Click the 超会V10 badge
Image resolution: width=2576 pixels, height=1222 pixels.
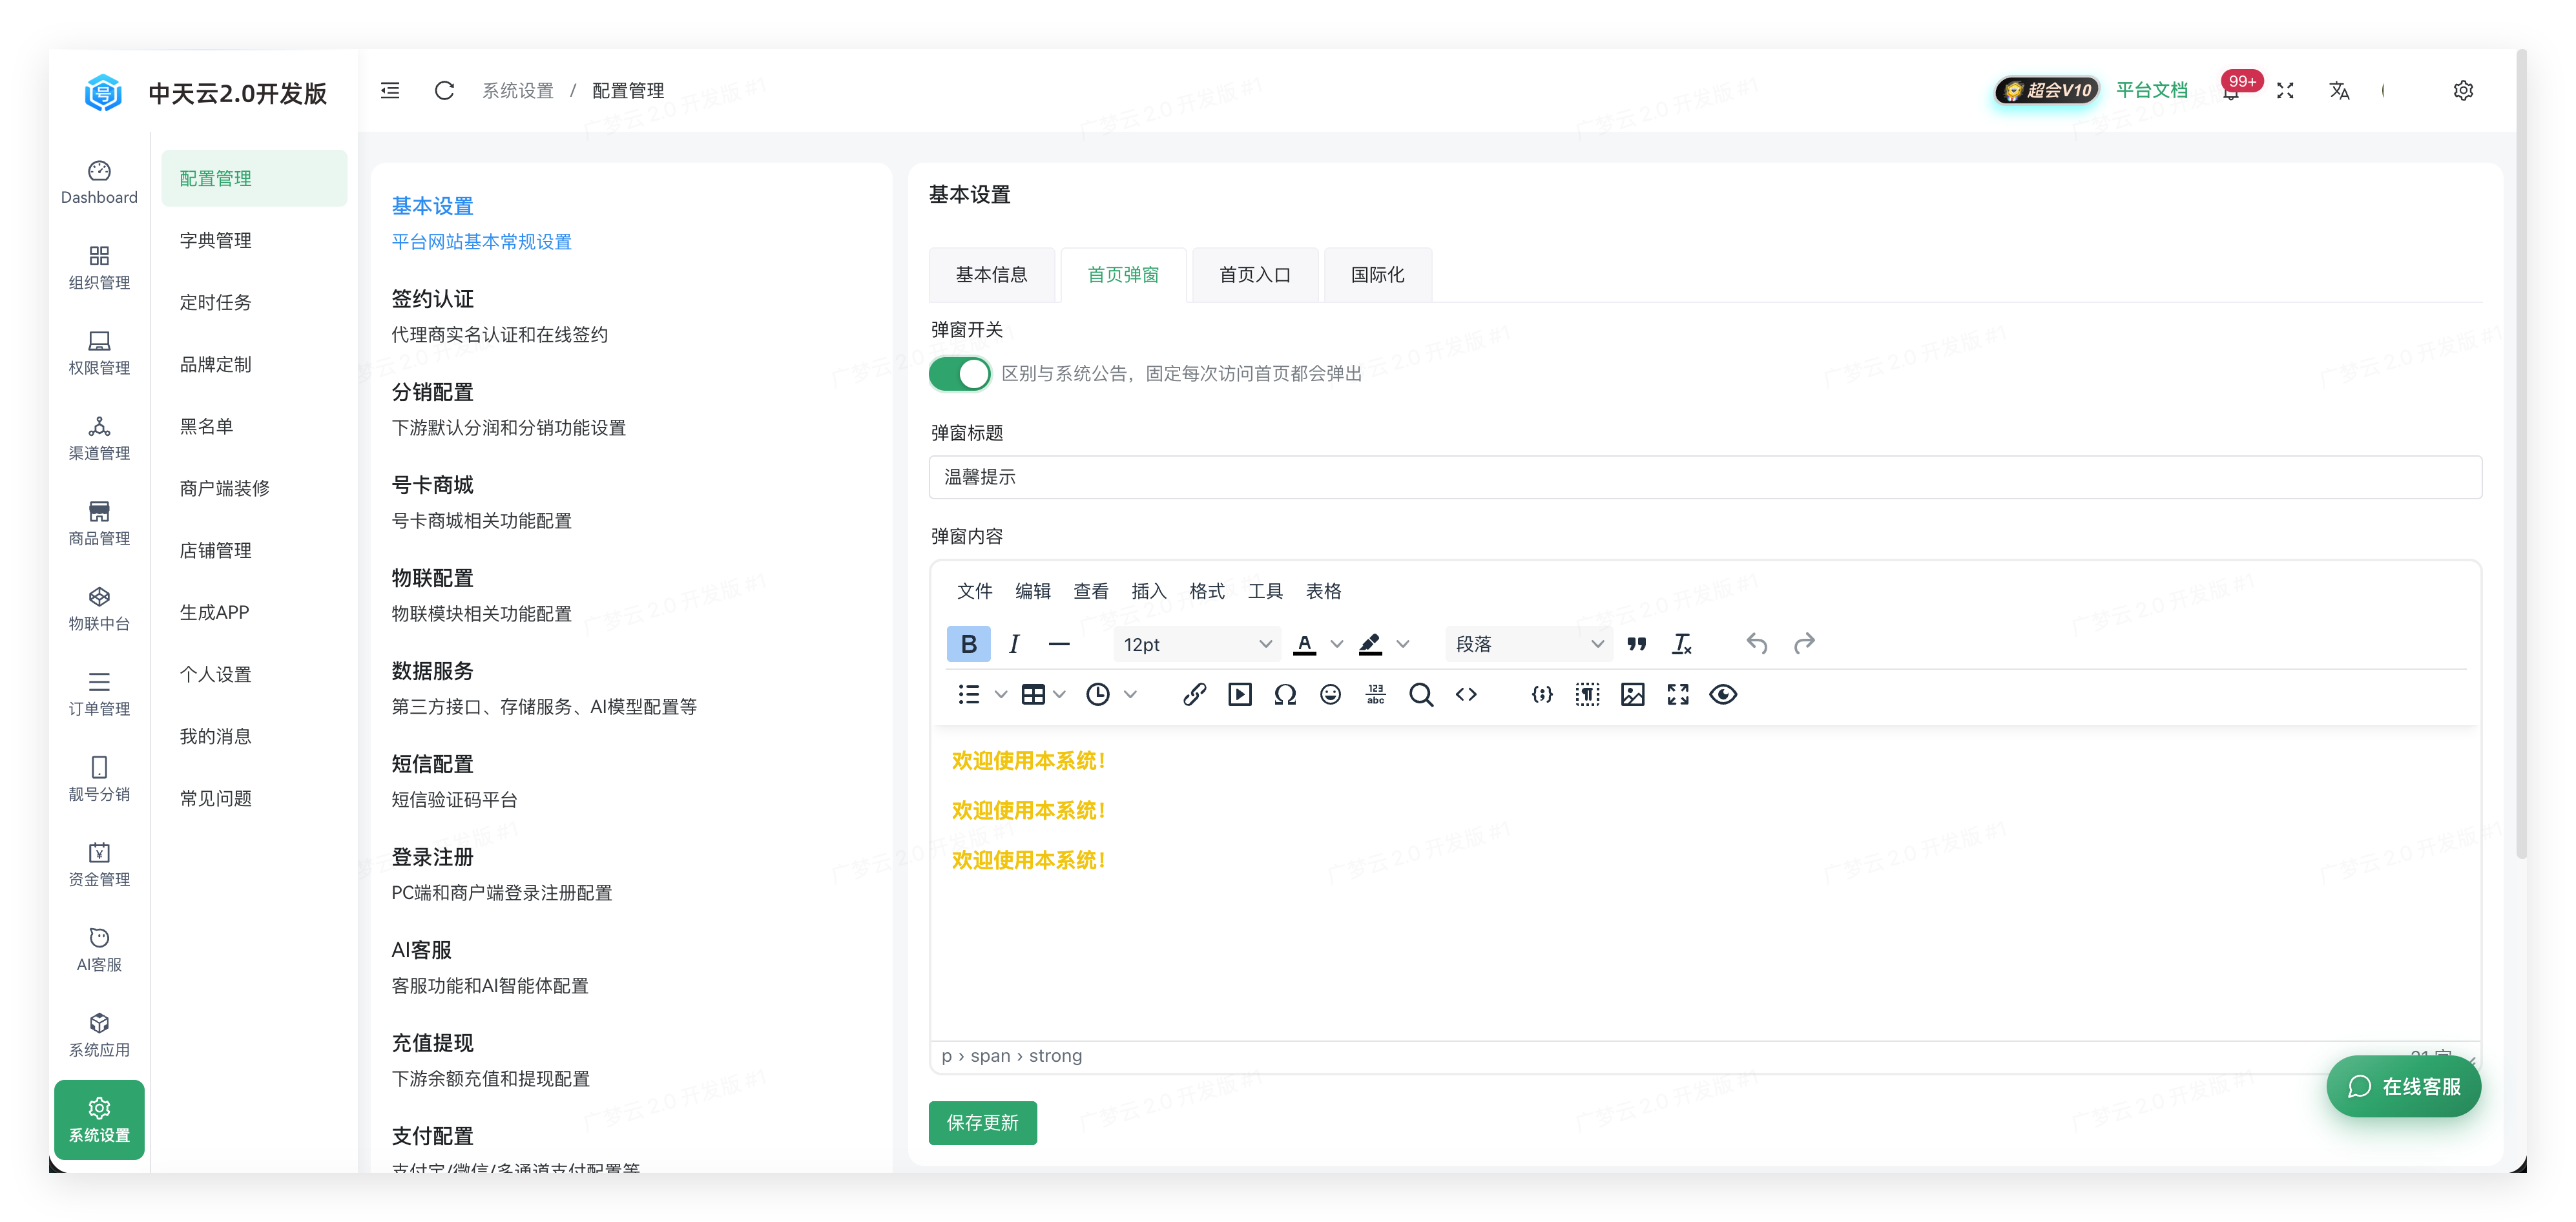tap(2047, 90)
